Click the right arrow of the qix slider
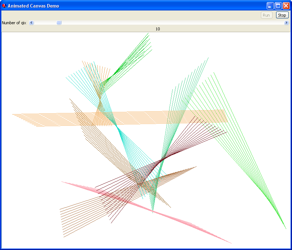 (287, 23)
